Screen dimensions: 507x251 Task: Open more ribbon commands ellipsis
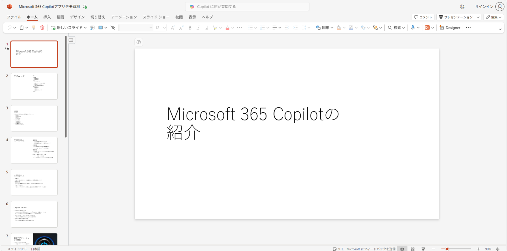coord(468,28)
